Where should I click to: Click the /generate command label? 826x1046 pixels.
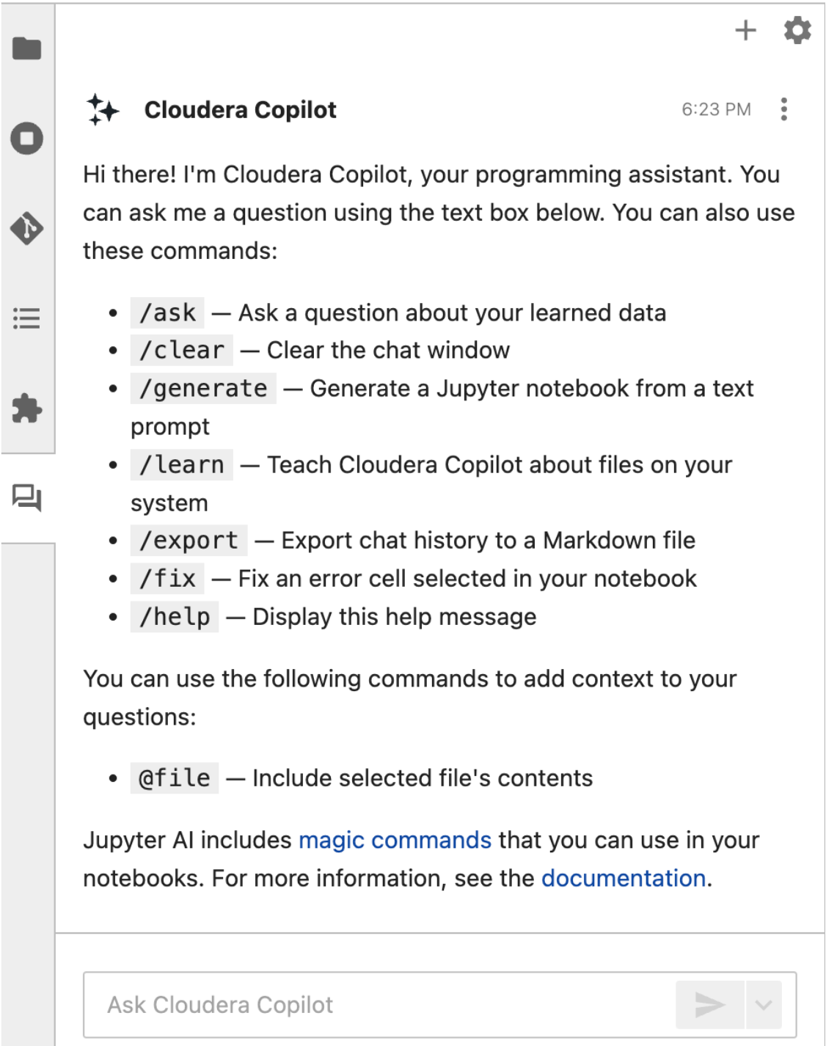203,389
